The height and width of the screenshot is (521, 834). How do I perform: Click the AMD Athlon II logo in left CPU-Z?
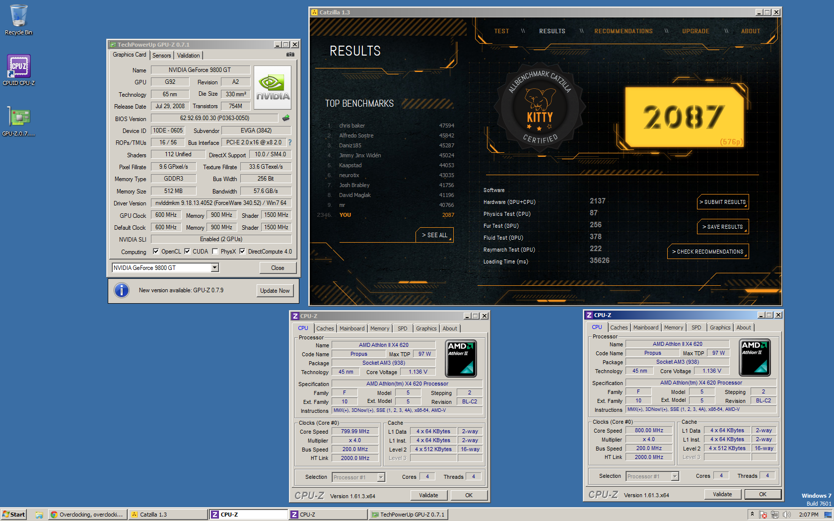[461, 359]
